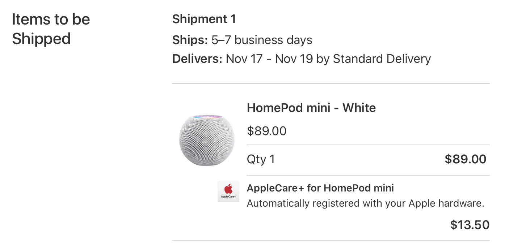Open the HomePod mini - White title

[x=311, y=108]
